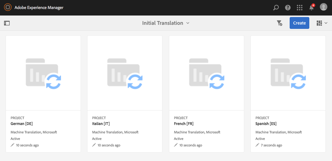Toggle the active projects filter icon
The width and height of the screenshot is (332, 161).
(279, 23)
